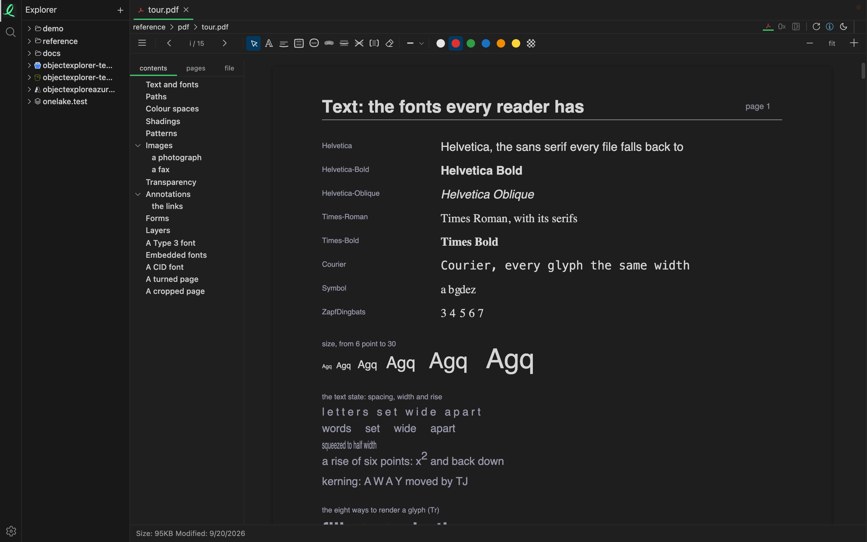Go to the next page arrow

[x=225, y=43]
